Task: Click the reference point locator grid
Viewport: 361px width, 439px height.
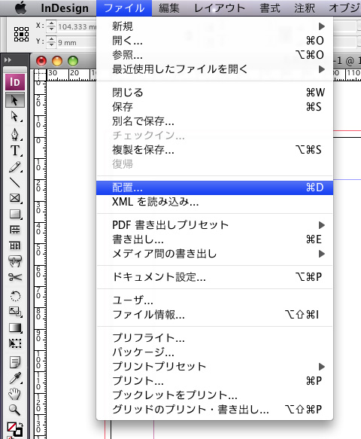Action: coord(21,35)
